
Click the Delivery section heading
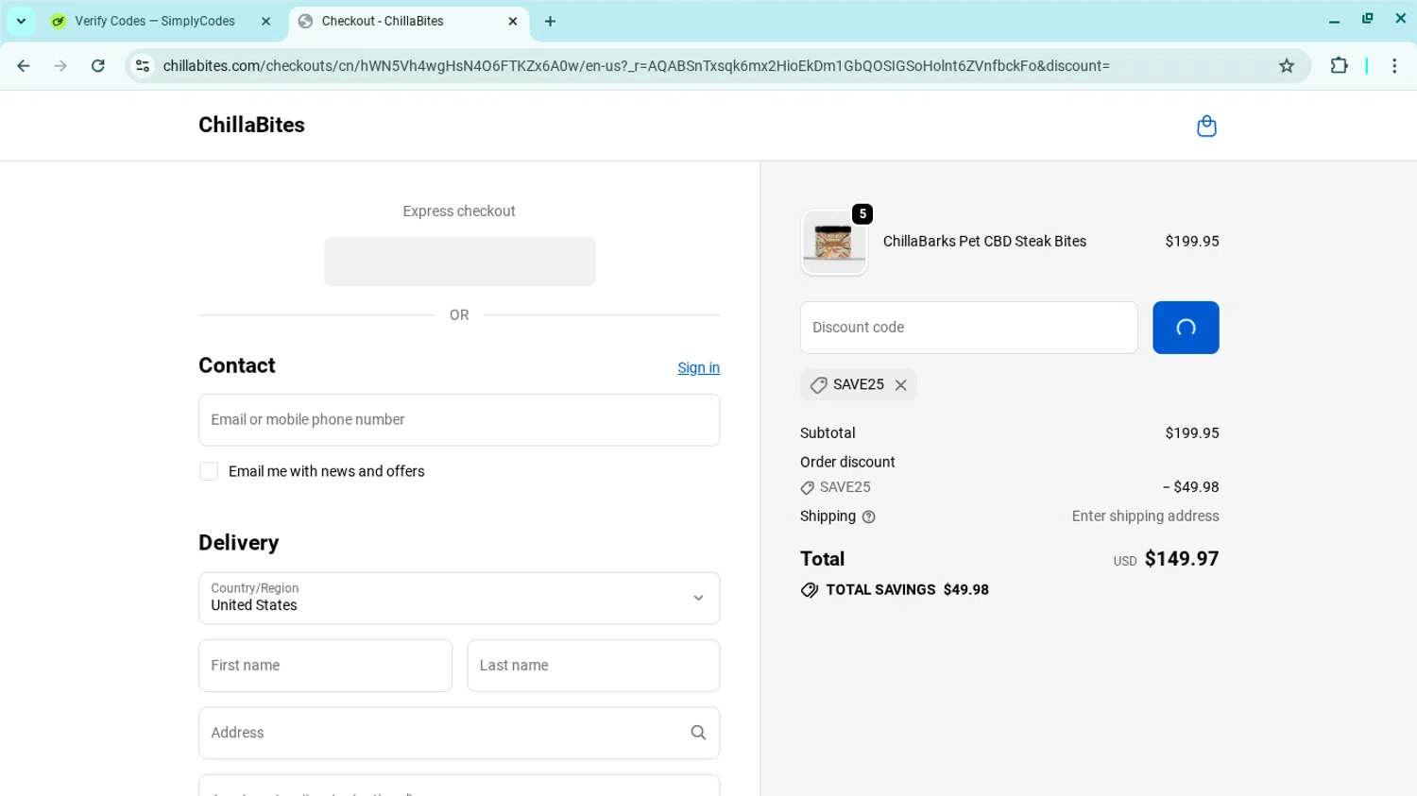pyautogui.click(x=239, y=543)
